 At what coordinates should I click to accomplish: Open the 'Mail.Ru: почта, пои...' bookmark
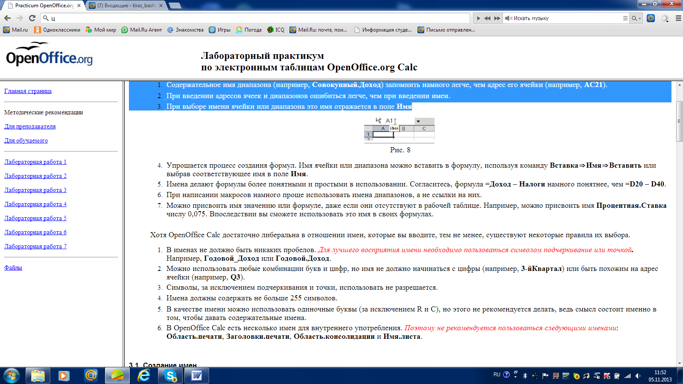(x=318, y=30)
